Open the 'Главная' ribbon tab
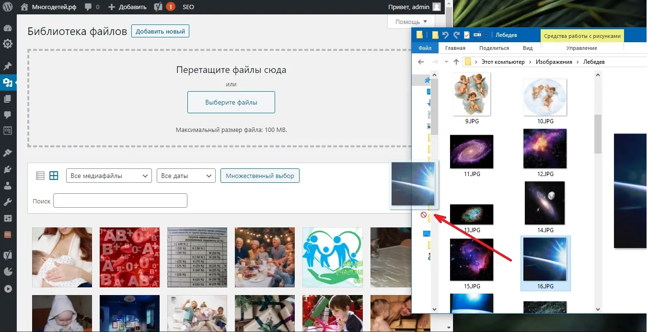The height and width of the screenshot is (332, 648). click(x=455, y=48)
